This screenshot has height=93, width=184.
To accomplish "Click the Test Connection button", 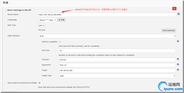I will point(169,30).
